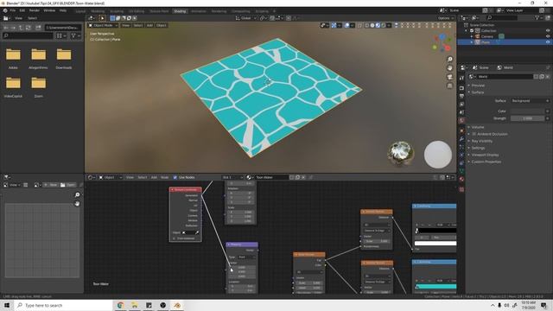Toggle Plane visibility eye in outliner
Screen dimensions: 553x311
548,42
